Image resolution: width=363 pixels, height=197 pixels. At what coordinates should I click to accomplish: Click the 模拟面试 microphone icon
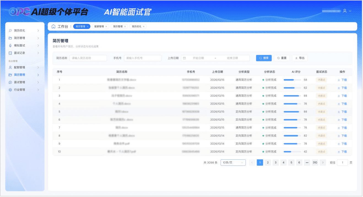(x=10, y=45)
